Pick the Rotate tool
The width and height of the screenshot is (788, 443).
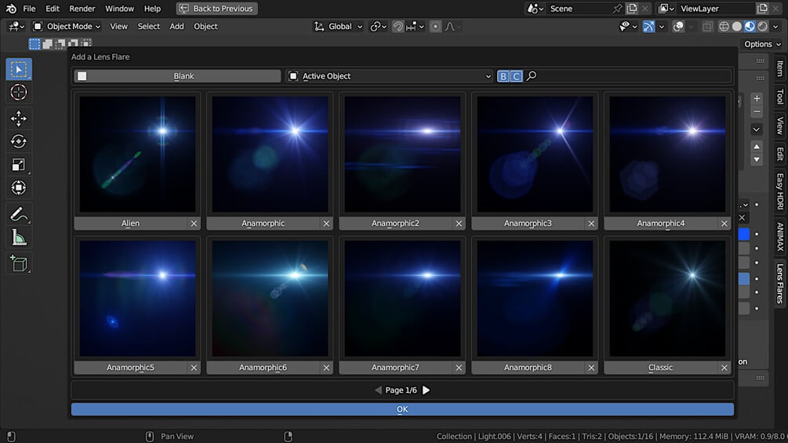19,142
